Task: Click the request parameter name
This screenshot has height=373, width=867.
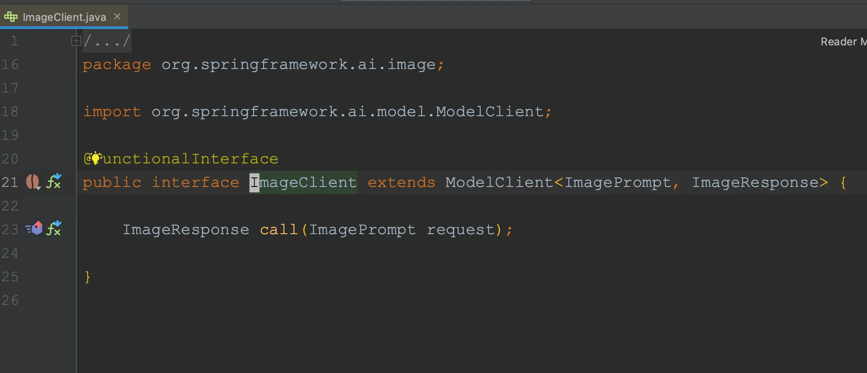Action: (460, 230)
